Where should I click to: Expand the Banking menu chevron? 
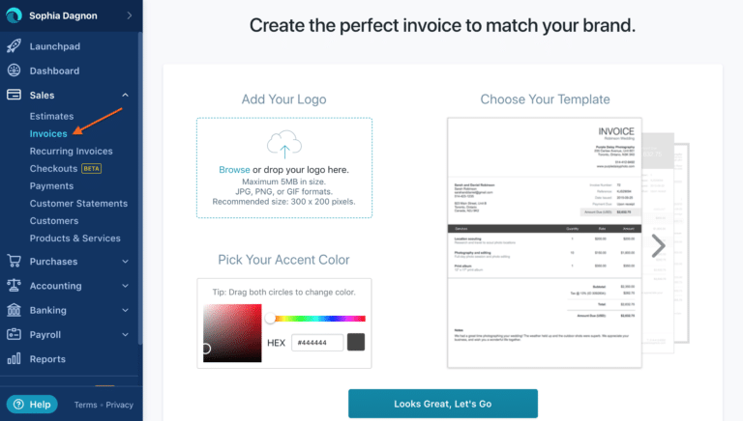[x=125, y=310]
